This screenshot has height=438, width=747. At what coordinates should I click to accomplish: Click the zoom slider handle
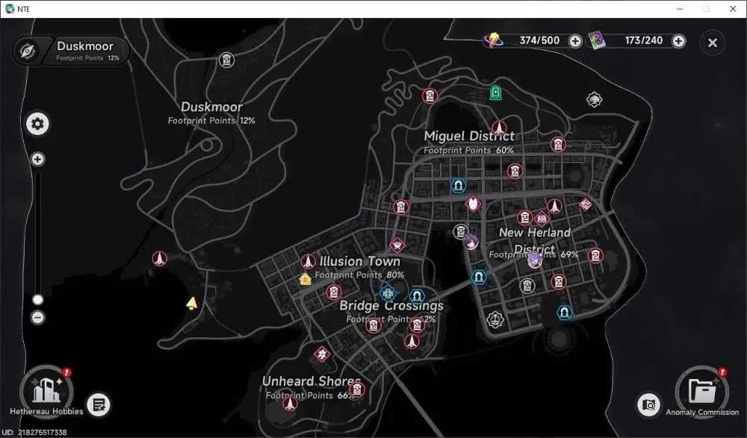tap(37, 299)
